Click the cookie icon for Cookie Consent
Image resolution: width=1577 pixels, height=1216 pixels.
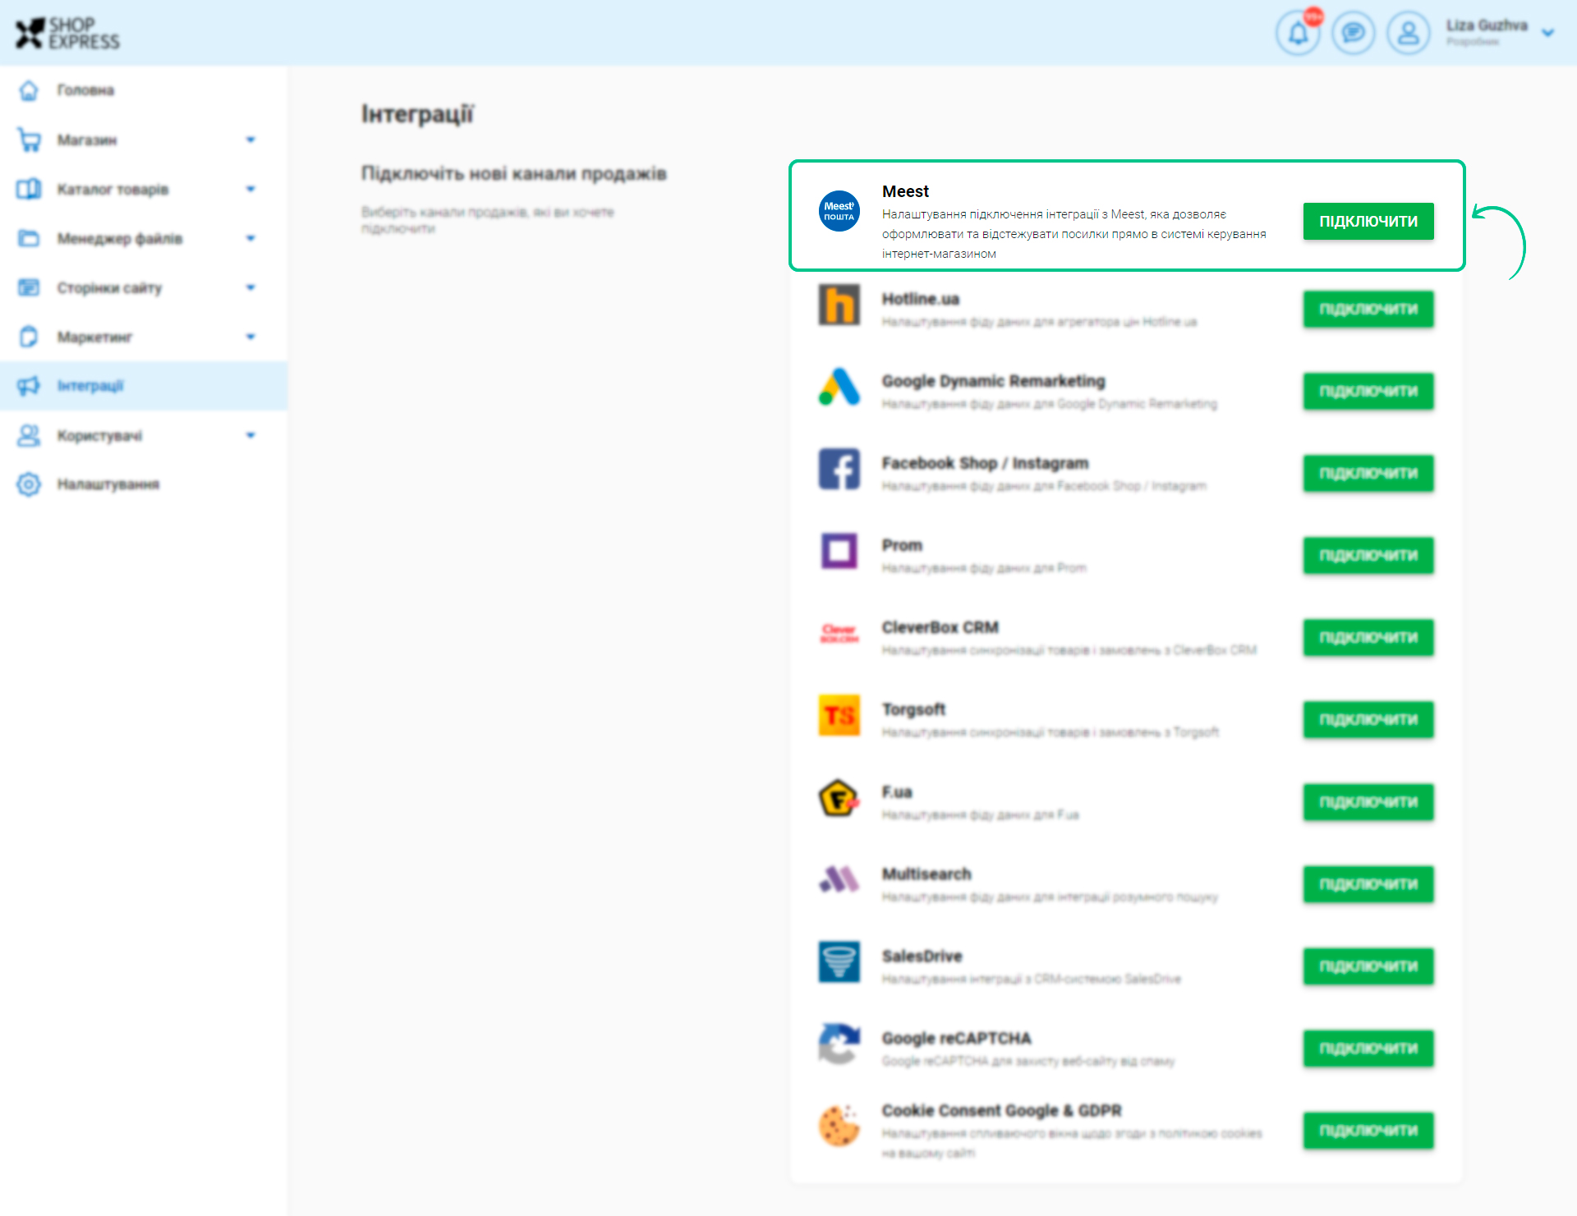839,1126
